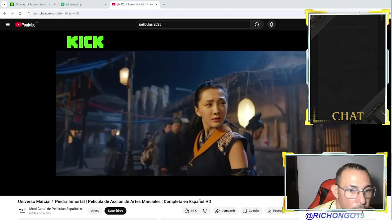Share the video via Compartir
The height and width of the screenshot is (220, 392).
click(225, 211)
